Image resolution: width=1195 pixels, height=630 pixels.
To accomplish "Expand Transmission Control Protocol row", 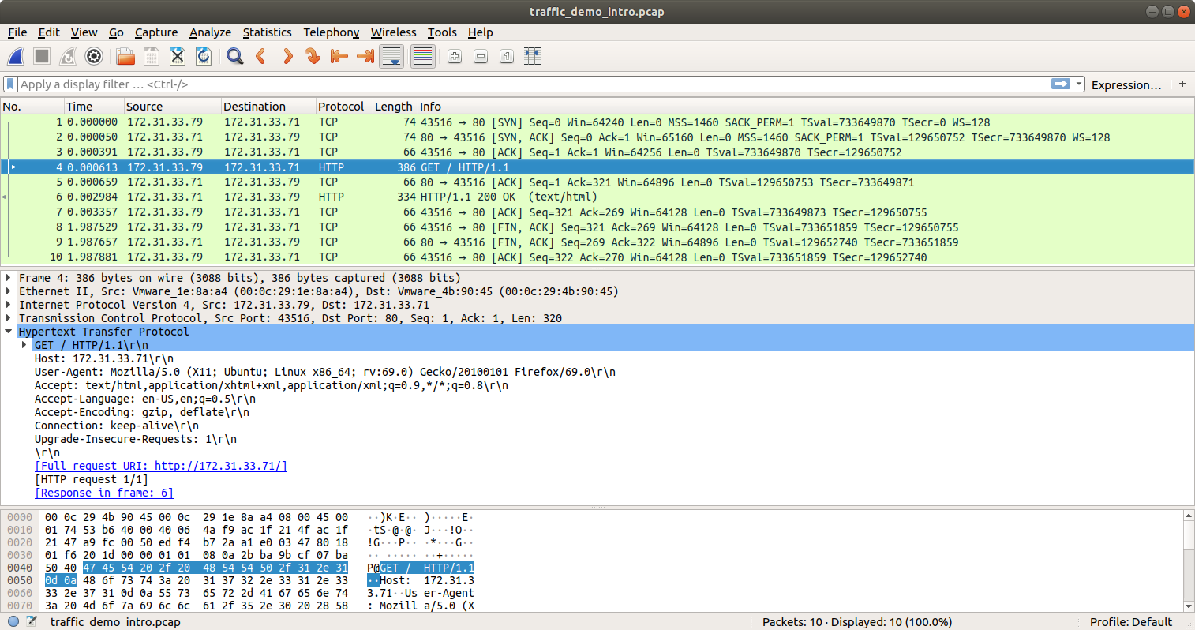I will [9, 318].
